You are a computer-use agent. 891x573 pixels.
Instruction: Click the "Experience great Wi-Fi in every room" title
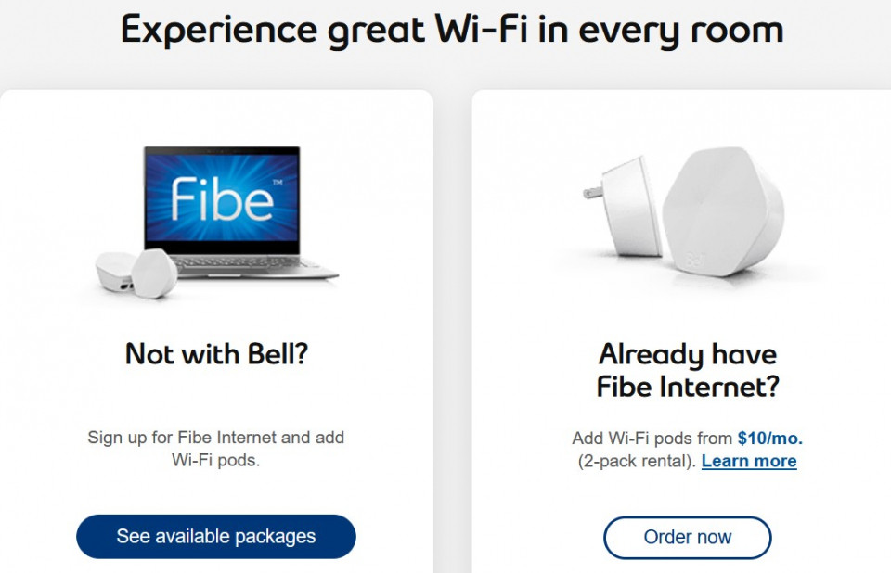(452, 30)
